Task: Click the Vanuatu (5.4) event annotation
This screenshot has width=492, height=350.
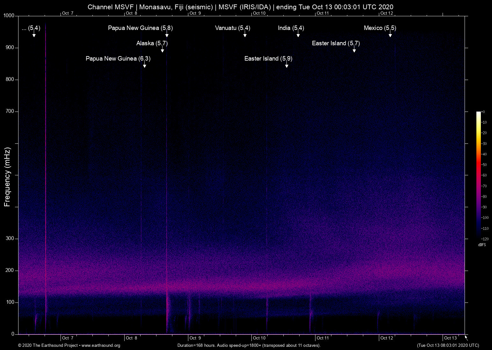Action: click(x=232, y=28)
